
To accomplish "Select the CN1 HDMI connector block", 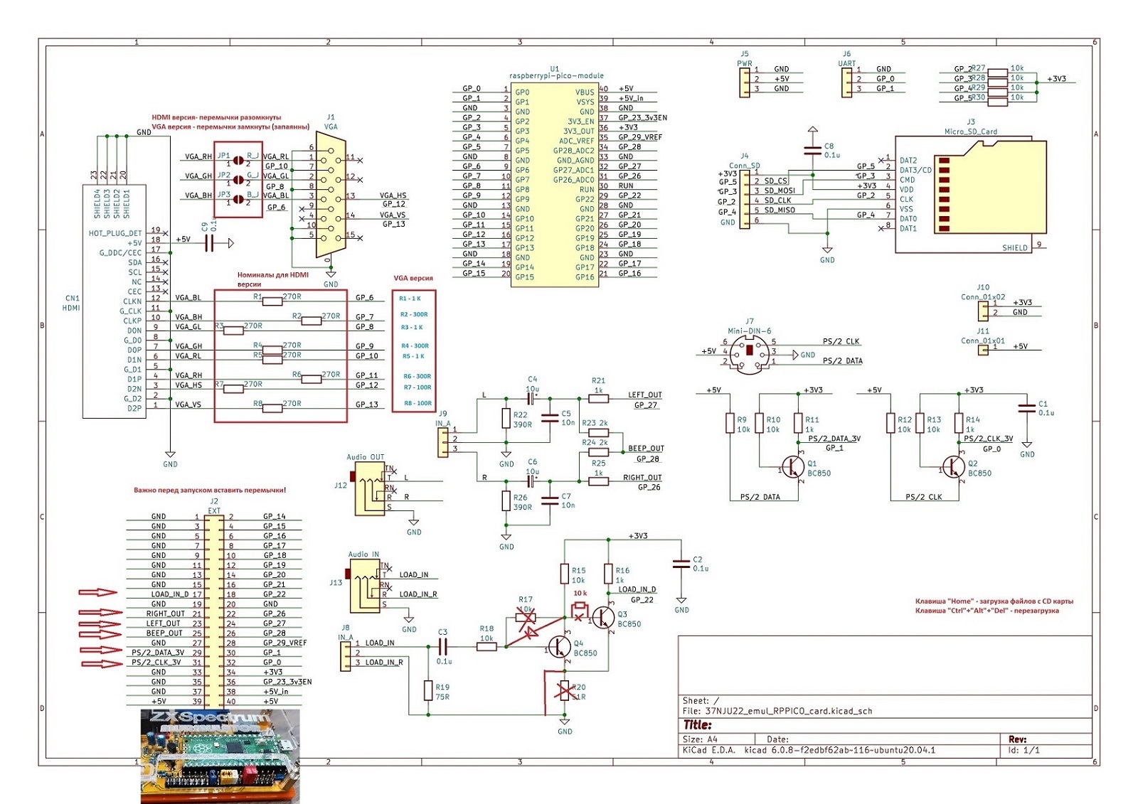I will click(x=115, y=301).
